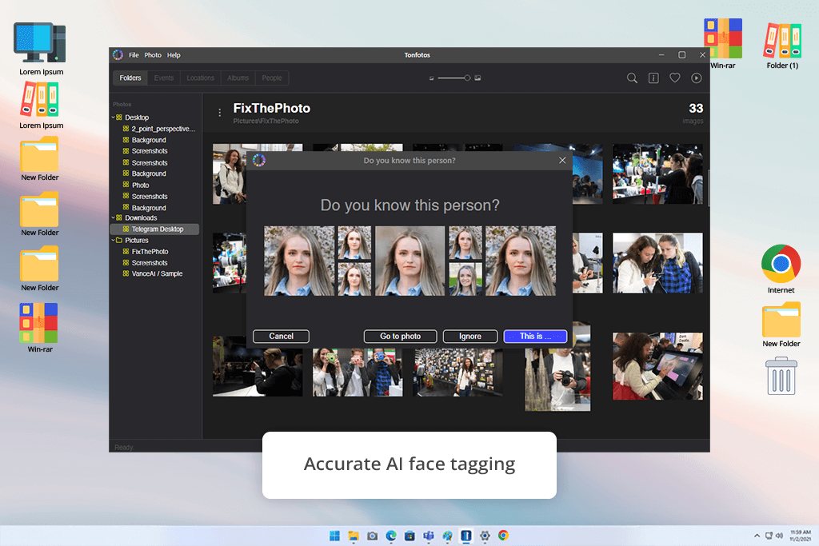Click the Go to photo button

(x=400, y=337)
